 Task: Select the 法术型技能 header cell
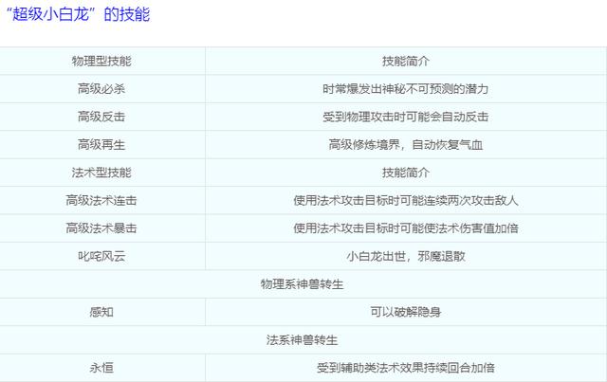[x=101, y=173]
